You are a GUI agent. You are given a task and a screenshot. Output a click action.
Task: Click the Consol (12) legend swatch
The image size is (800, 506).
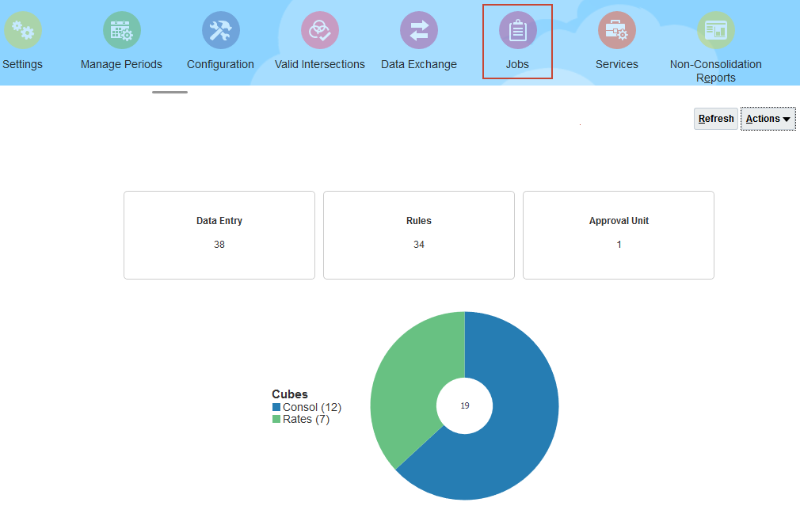click(276, 407)
